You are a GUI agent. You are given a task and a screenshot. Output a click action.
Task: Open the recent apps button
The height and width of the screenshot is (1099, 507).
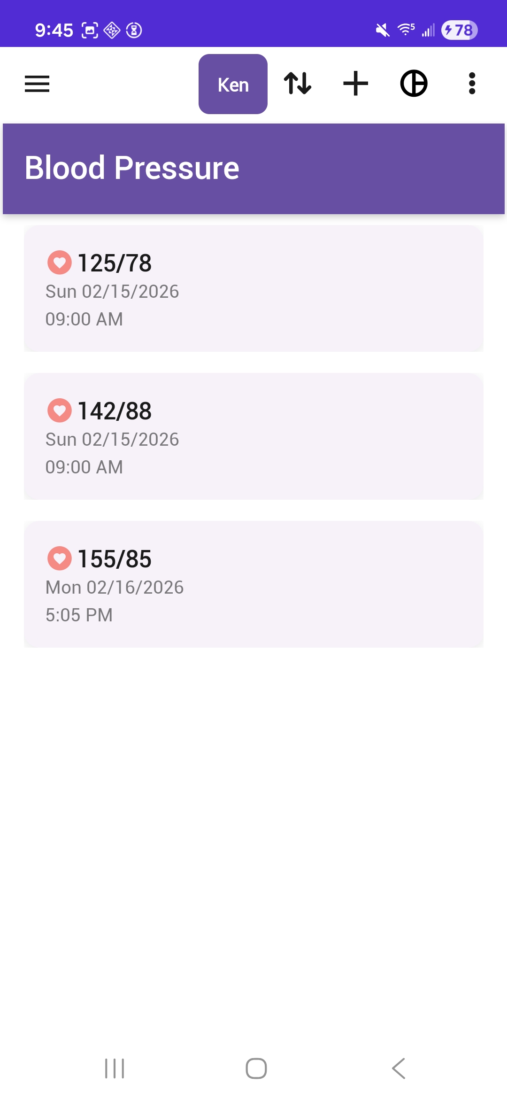click(115, 1068)
